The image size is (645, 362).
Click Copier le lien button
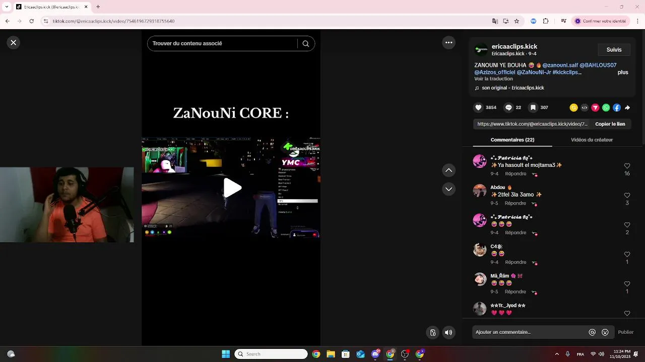click(610, 124)
